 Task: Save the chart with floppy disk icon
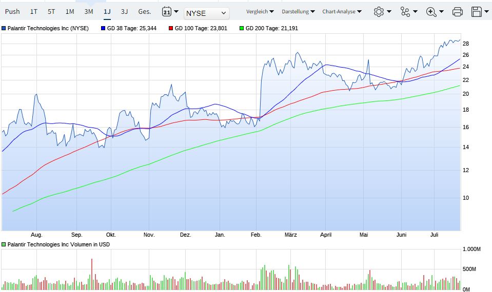pyautogui.click(x=476, y=12)
